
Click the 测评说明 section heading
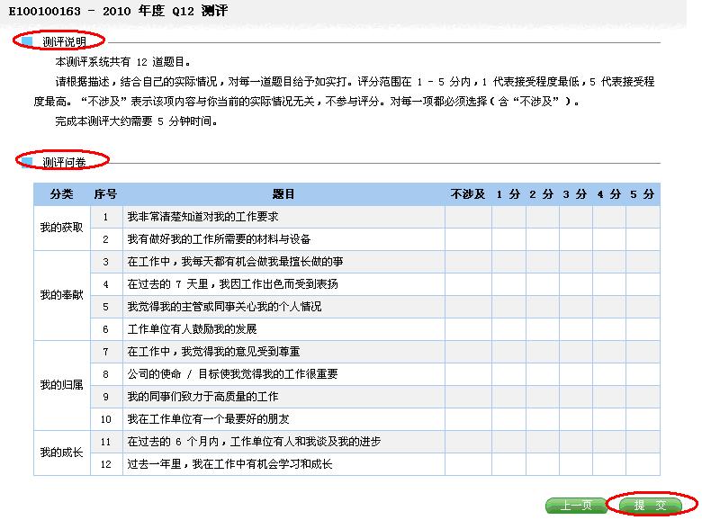pyautogui.click(x=64, y=41)
